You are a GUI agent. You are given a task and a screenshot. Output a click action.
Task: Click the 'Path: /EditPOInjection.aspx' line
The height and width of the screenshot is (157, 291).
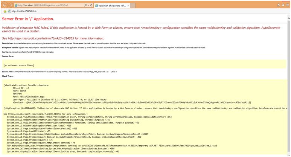[x=29, y=97]
